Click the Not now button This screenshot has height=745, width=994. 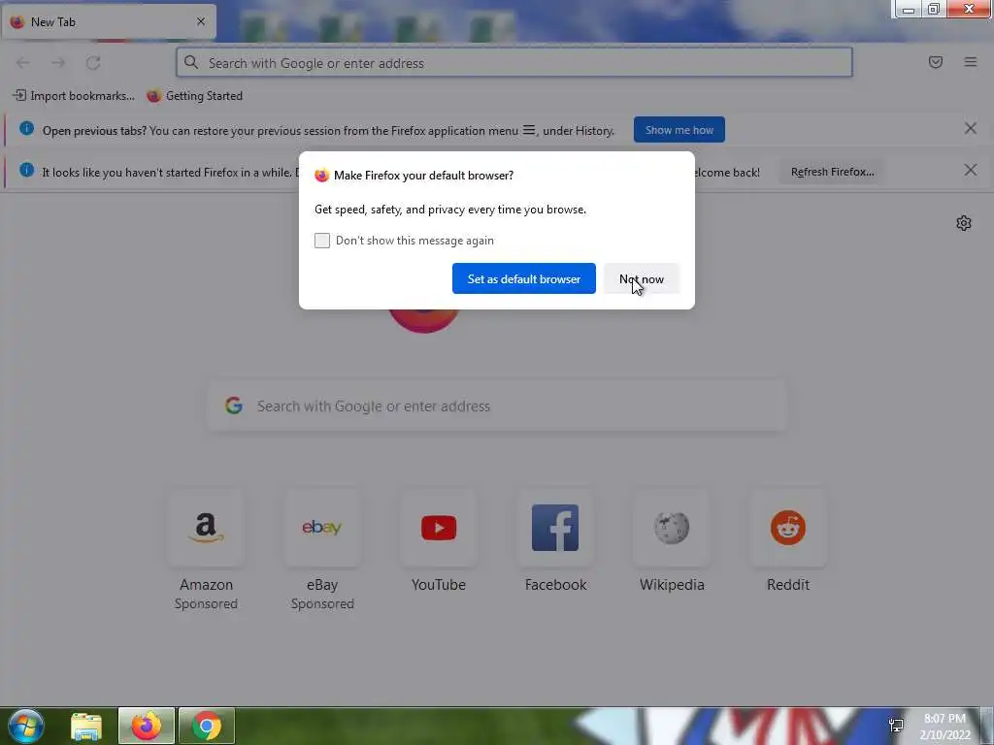click(x=642, y=278)
